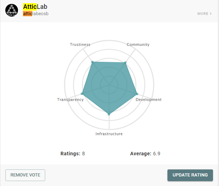This screenshot has height=186, width=219.
Task: Click the Community data point on radar
Action: coord(125,62)
